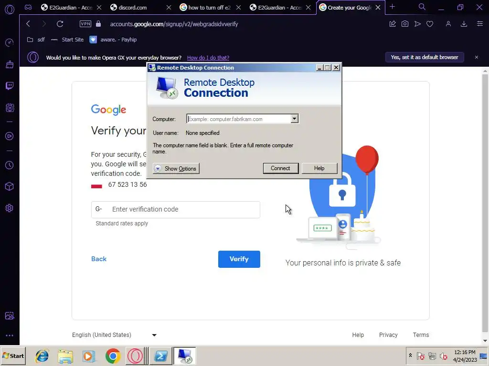Open the image gallery sidebar icon
Screen dimensions: 489x366
tap(10, 315)
